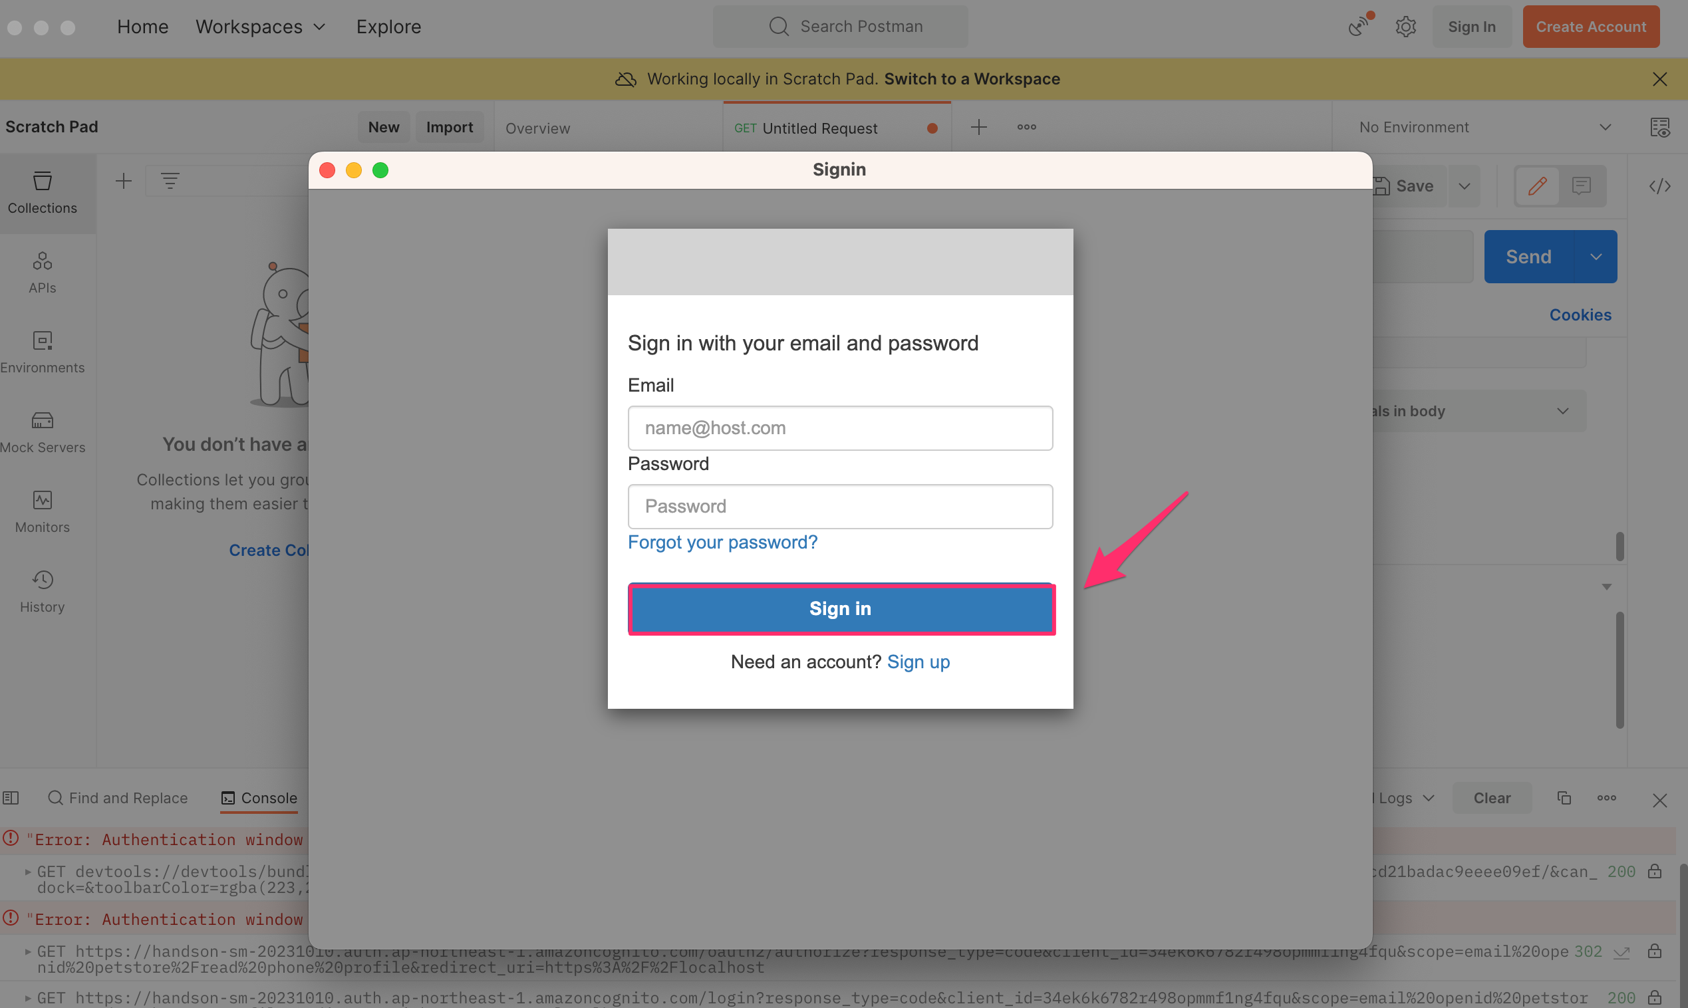Click the Sign up link

[x=918, y=662]
